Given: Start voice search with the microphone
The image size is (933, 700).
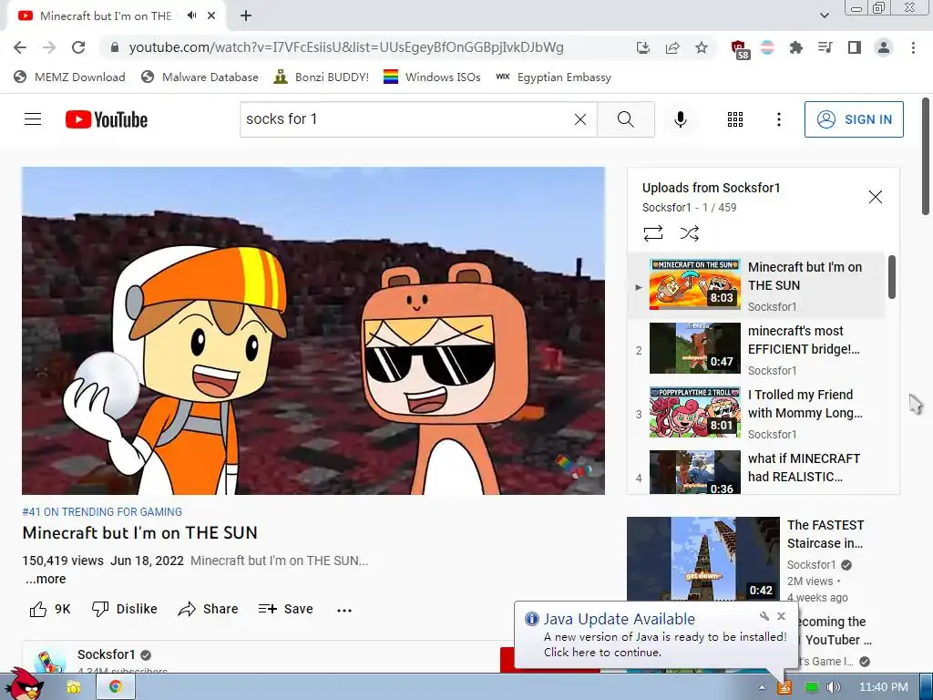Looking at the screenshot, I should 680,119.
